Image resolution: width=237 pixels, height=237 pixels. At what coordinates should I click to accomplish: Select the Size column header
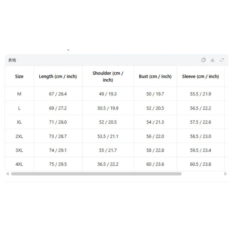point(19,76)
